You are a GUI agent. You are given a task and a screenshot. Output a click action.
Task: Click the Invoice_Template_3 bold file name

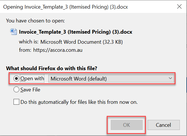click(x=75, y=32)
